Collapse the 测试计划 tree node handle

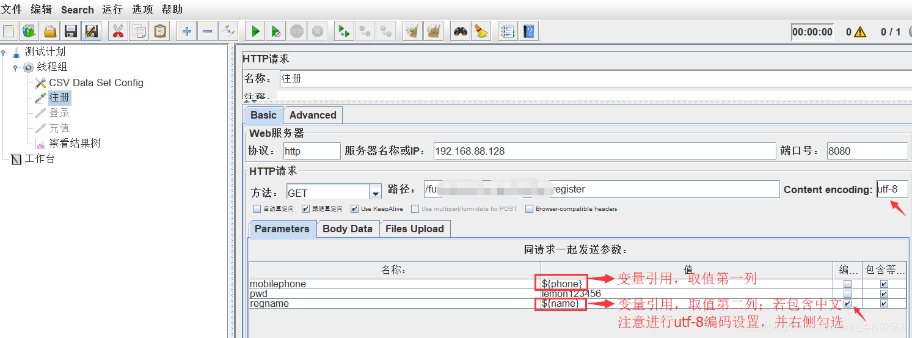click(4, 52)
